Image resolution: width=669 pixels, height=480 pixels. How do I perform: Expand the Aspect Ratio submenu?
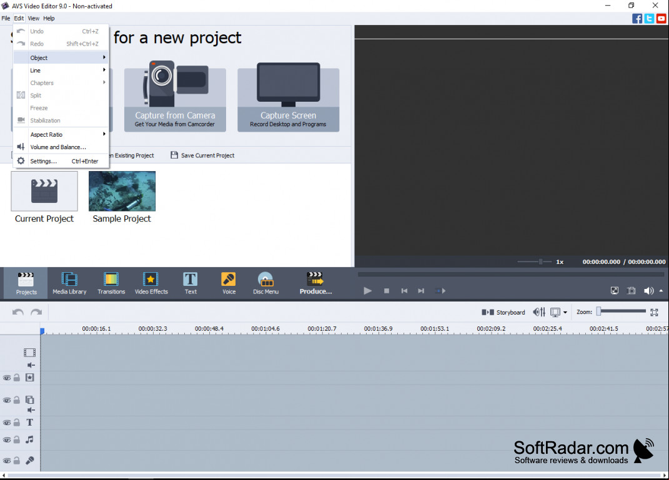coord(61,134)
